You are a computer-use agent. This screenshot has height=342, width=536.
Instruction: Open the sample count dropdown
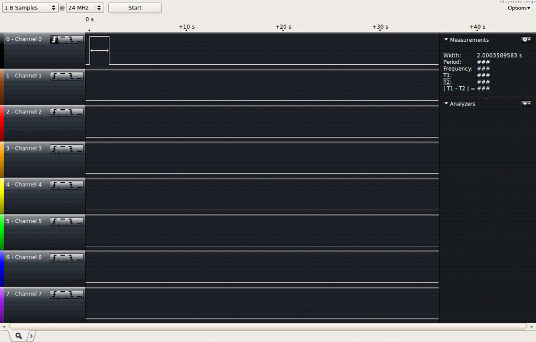30,8
